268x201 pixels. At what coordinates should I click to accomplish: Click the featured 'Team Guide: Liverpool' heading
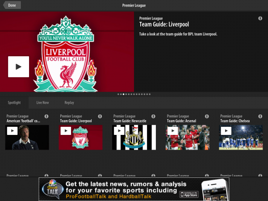(x=164, y=25)
